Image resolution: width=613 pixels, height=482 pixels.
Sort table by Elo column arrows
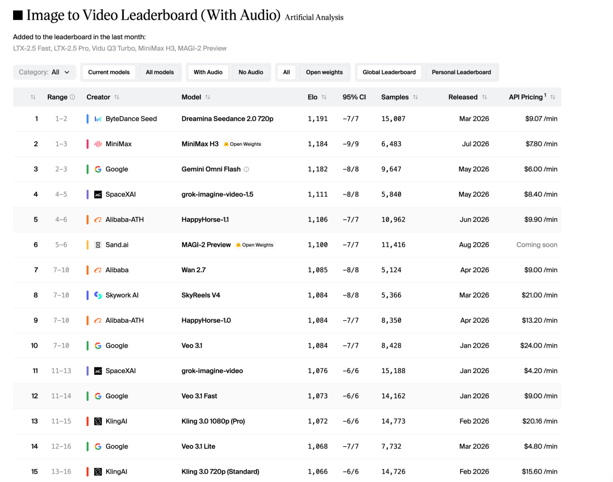(324, 98)
